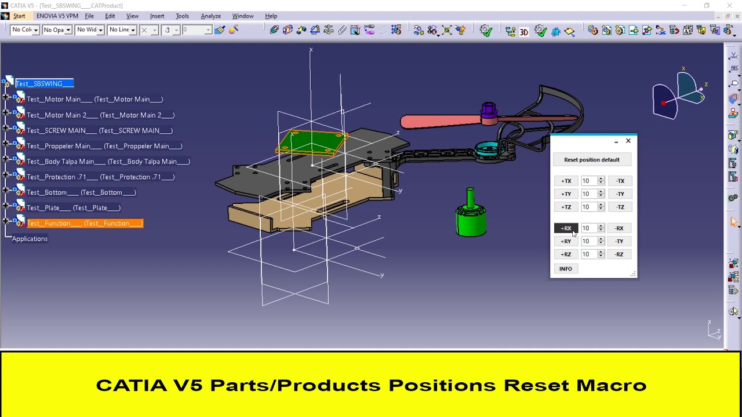Click the dark gear icon in right toolbar

(x=733, y=198)
